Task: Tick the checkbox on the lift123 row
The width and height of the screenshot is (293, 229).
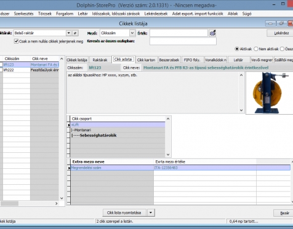Action: [1, 64]
